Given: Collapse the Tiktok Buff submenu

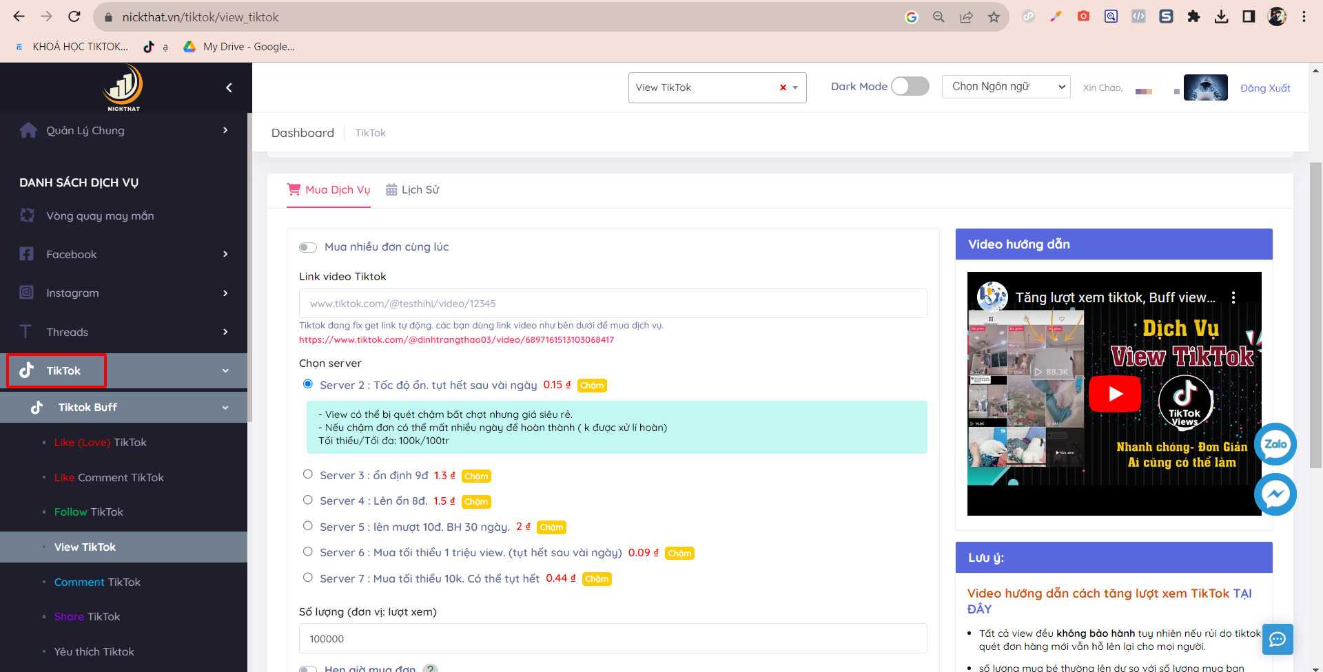Looking at the screenshot, I should coord(124,407).
